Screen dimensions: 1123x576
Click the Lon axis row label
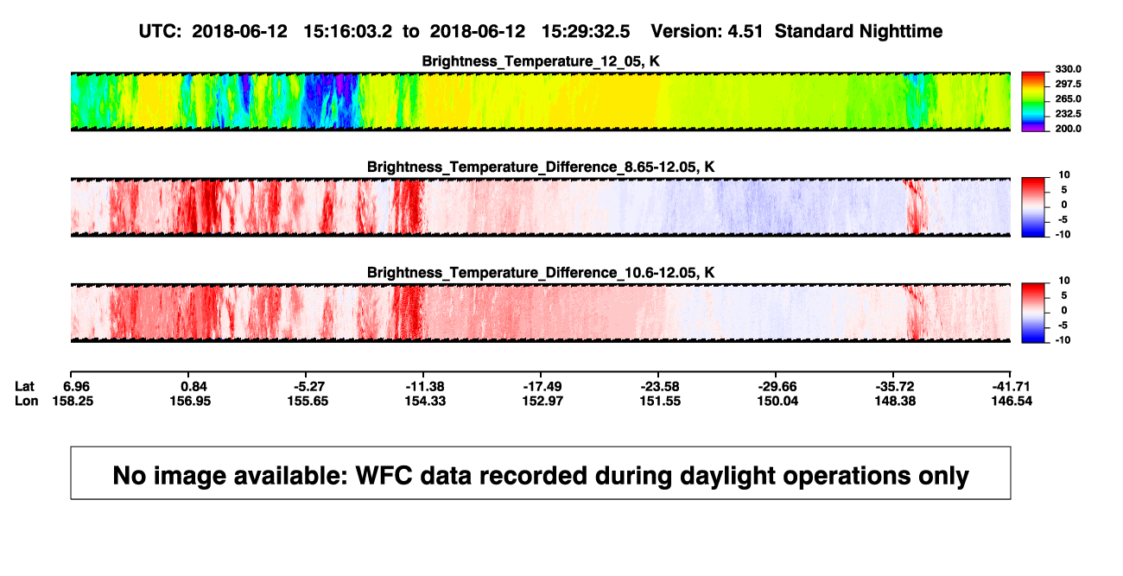click(x=27, y=401)
